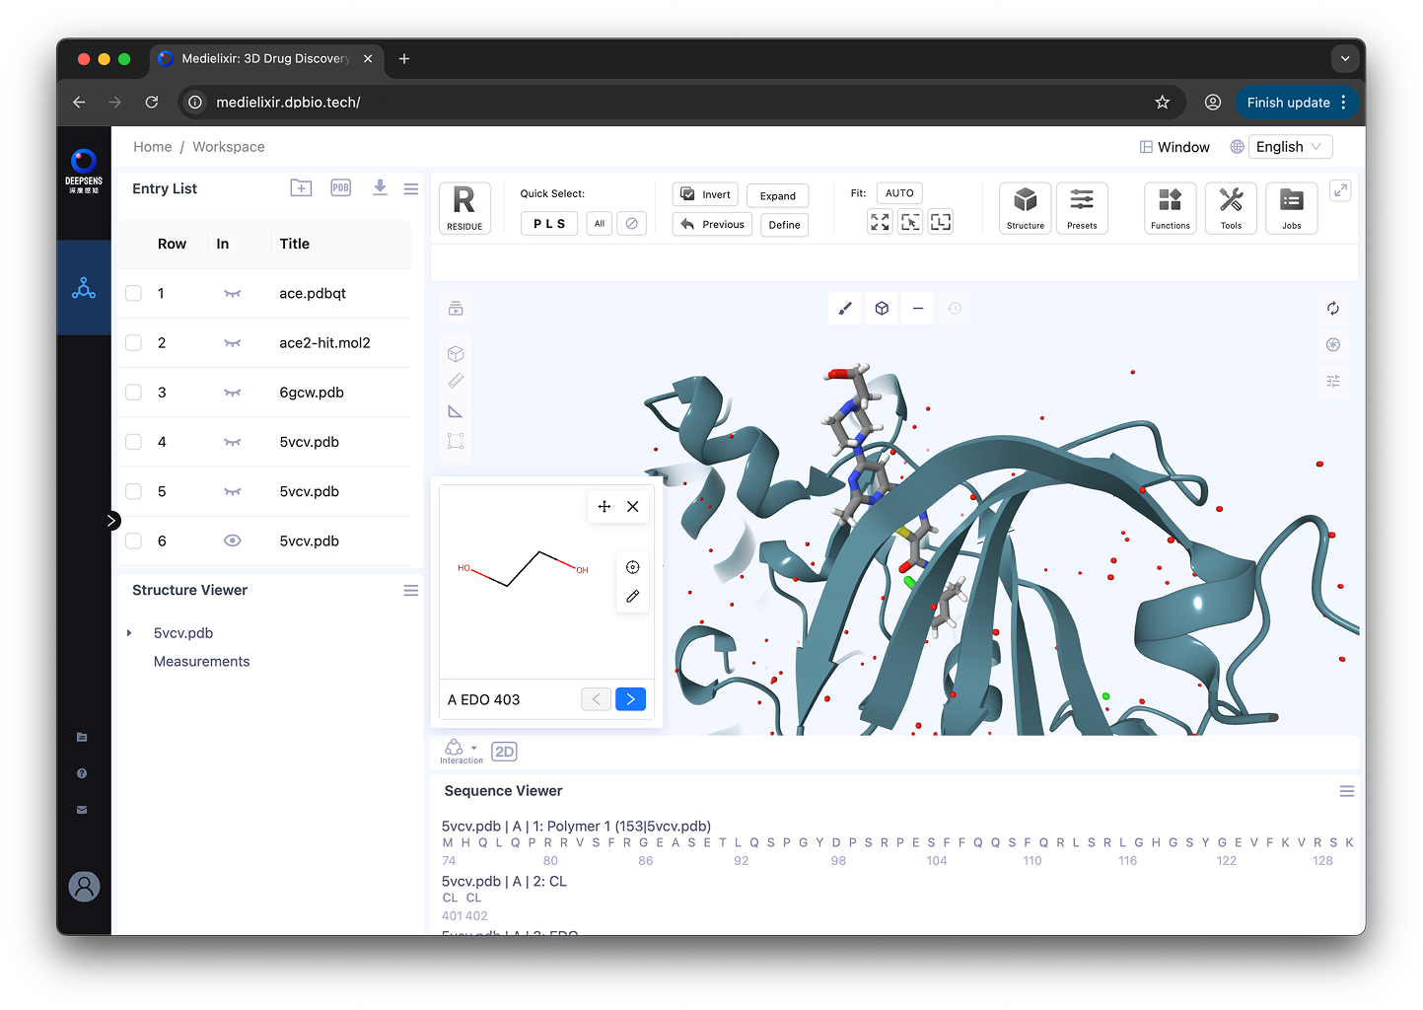
Task: Click the PDB import icon
Action: pos(340,188)
